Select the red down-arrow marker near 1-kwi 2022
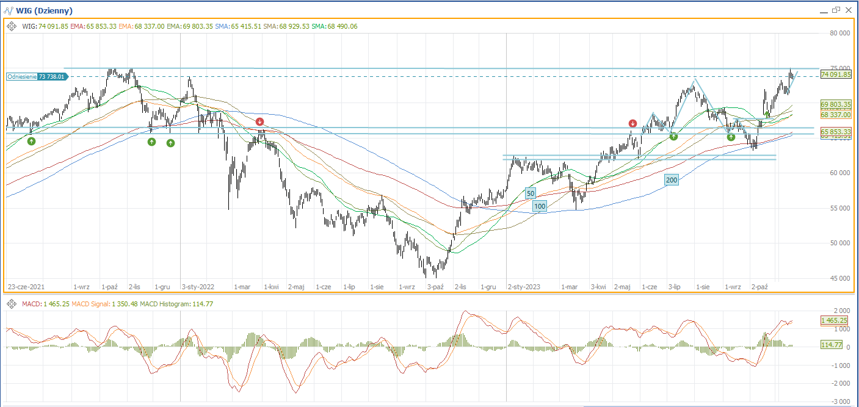This screenshot has width=859, height=407. pos(260,122)
